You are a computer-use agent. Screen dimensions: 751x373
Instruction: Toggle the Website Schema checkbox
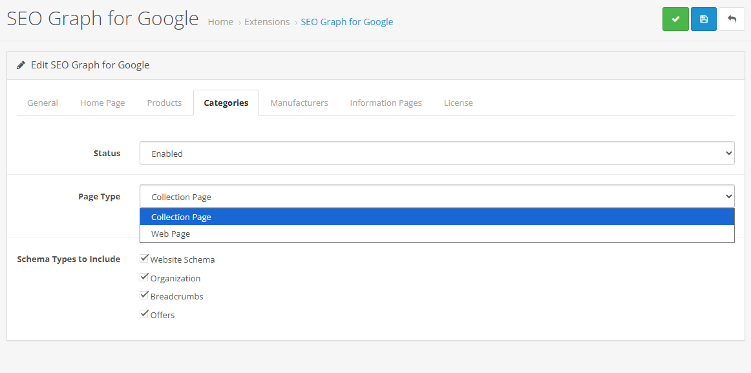[145, 259]
